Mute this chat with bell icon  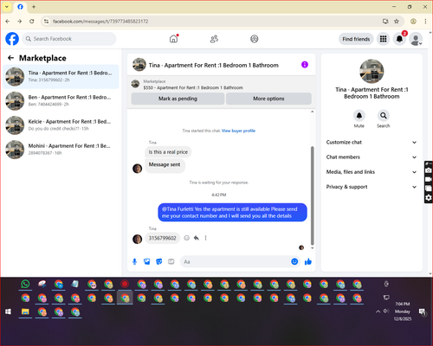[x=359, y=116]
